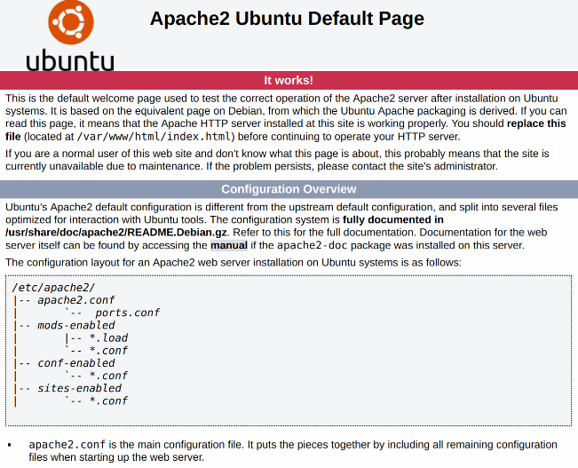Click *.conf under mods-enabled
Image resolution: width=578 pixels, height=468 pixels.
pyautogui.click(x=108, y=351)
